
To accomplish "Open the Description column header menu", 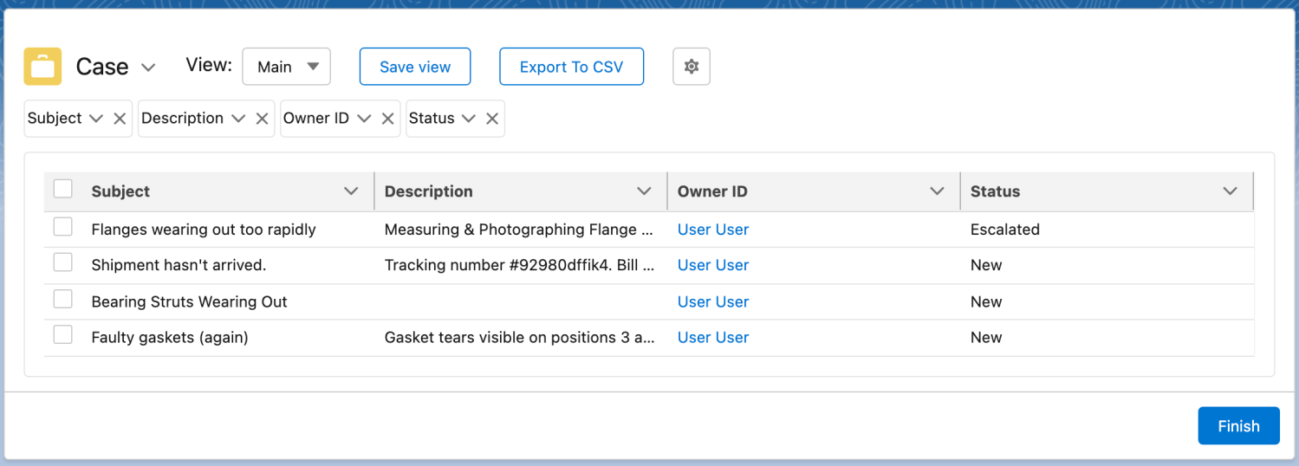I will pos(644,191).
